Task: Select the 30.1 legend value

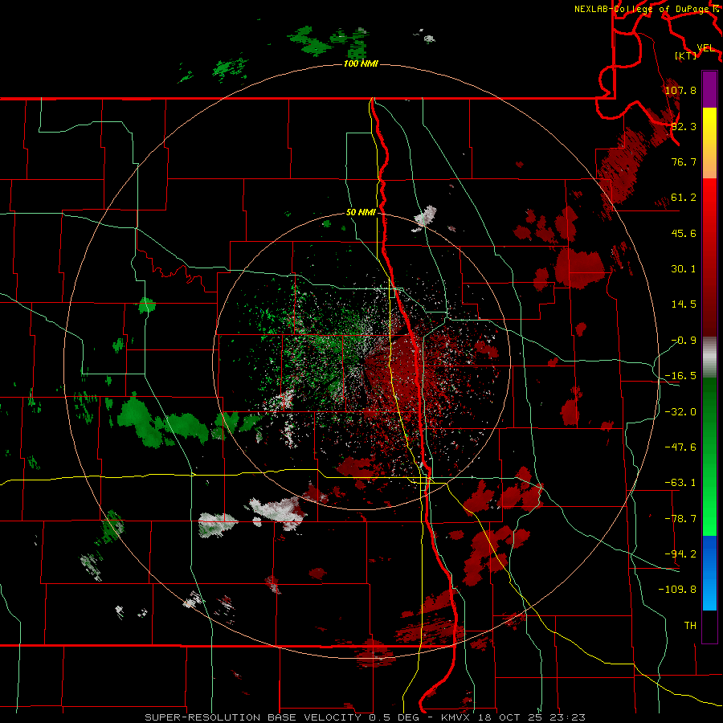Action: [x=684, y=269]
